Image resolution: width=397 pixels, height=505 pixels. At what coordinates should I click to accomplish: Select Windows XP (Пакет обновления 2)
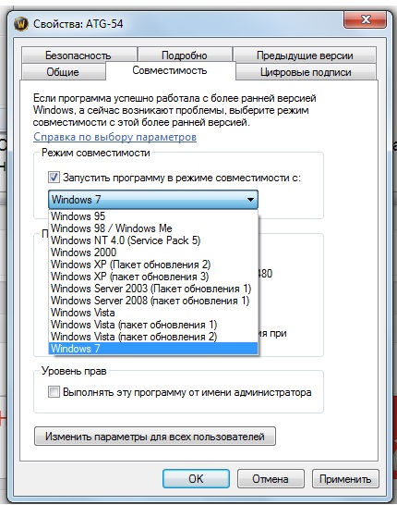[x=153, y=265]
